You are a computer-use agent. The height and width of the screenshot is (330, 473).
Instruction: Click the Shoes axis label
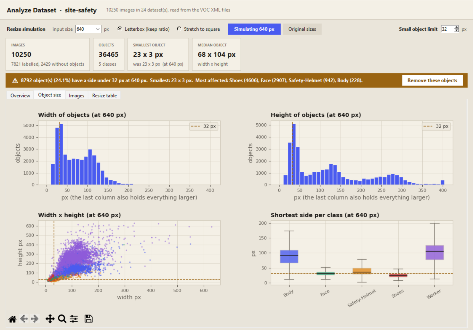point(398,293)
